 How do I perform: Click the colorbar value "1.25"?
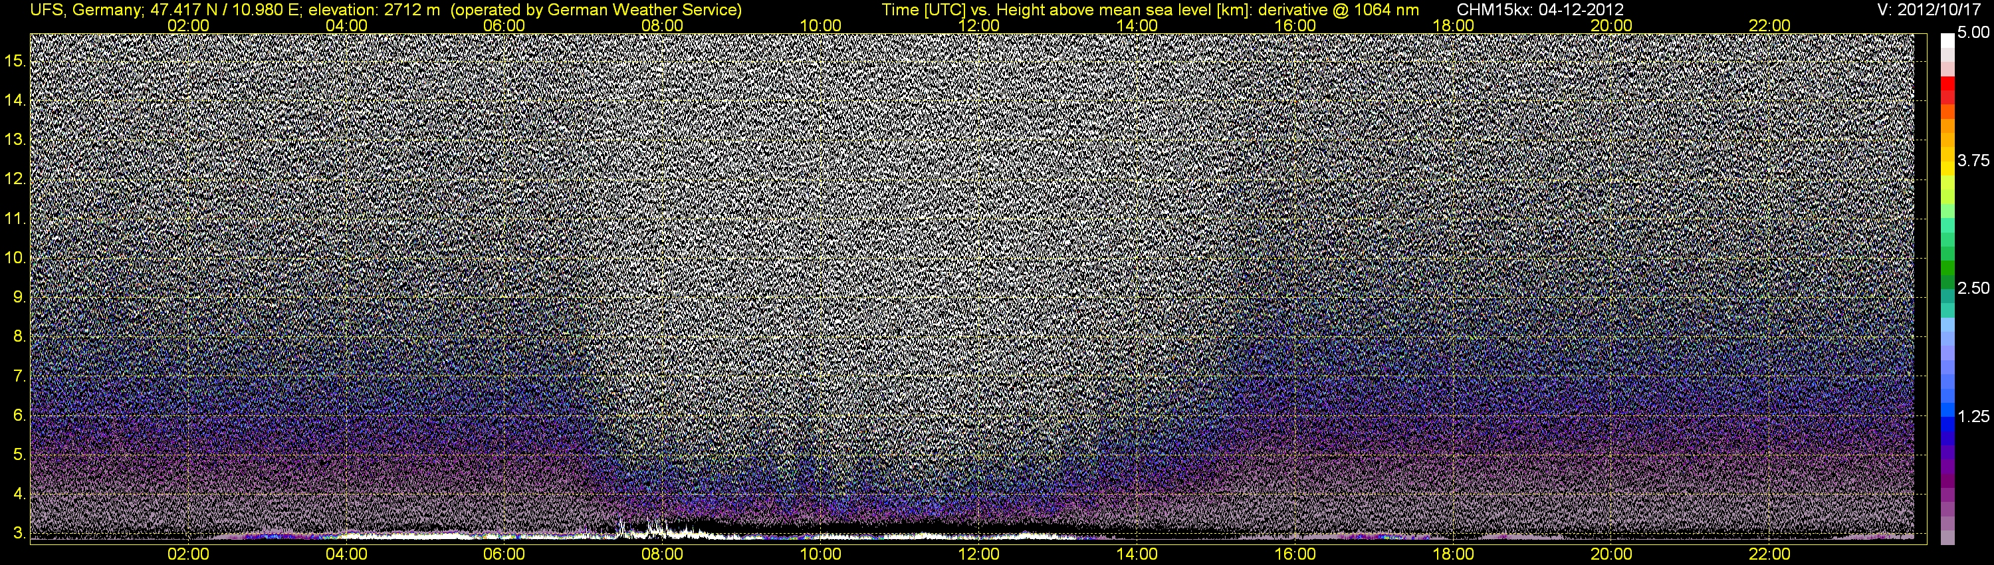(x=1973, y=416)
